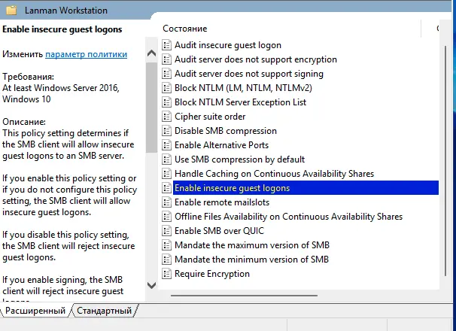Click policy icon for Cipher suite order
The height and width of the screenshot is (331, 456).
(x=167, y=117)
